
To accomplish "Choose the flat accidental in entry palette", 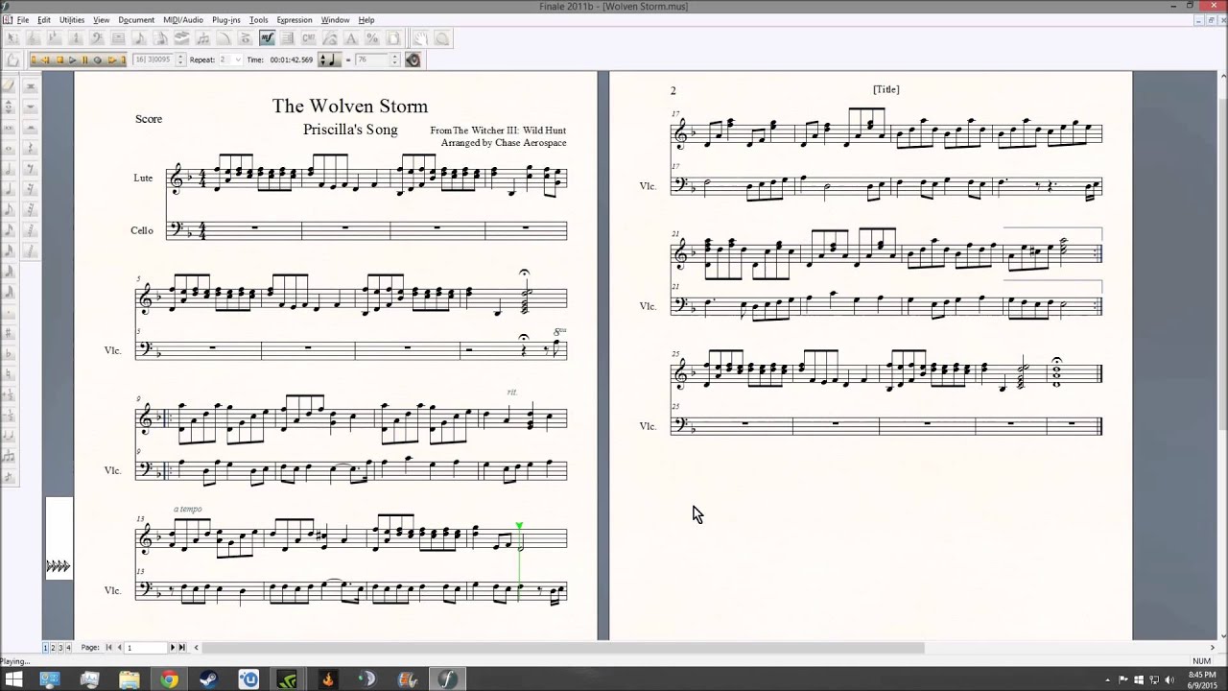I will click(x=9, y=354).
